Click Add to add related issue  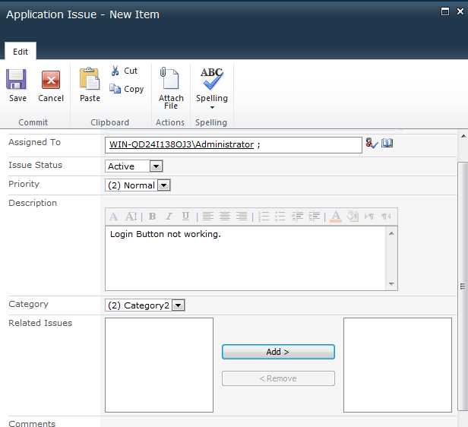pyautogui.click(x=278, y=352)
